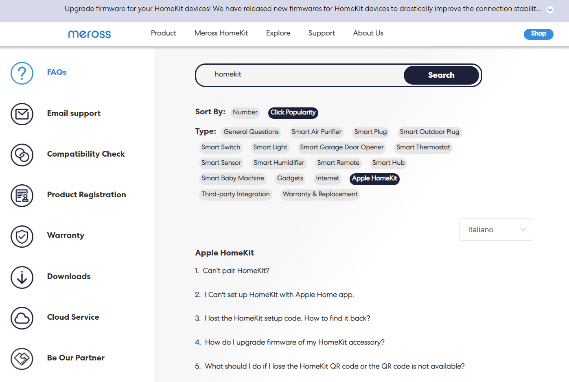This screenshot has width=569, height=382.
Task: Filter by Internet type
Action: coord(327,179)
